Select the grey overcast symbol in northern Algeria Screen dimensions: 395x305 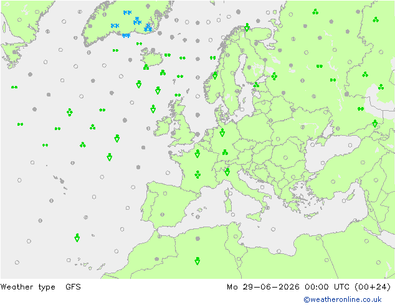click(x=197, y=238)
